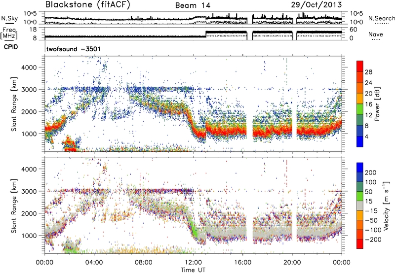Click the '-50' tick on velocity colorbar
Viewport: 395px width, 273px height.
371,220
